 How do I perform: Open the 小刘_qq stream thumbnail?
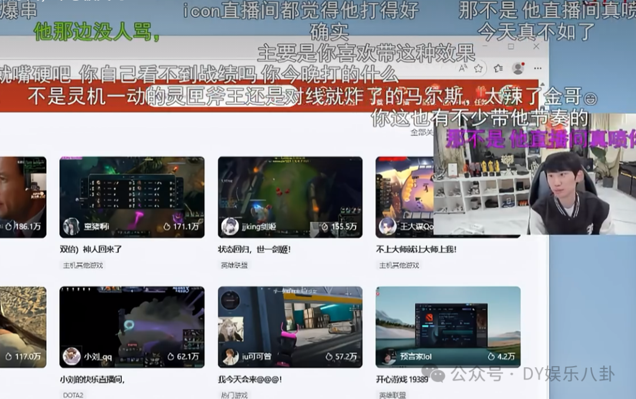coord(132,327)
